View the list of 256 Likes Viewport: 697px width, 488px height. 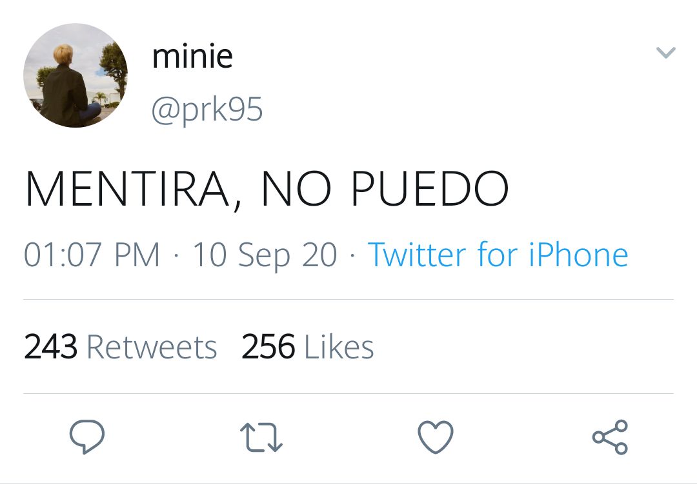tap(308, 347)
